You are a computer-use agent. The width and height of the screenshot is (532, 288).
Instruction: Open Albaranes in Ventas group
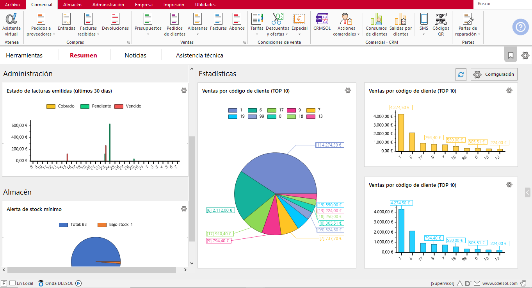click(197, 25)
